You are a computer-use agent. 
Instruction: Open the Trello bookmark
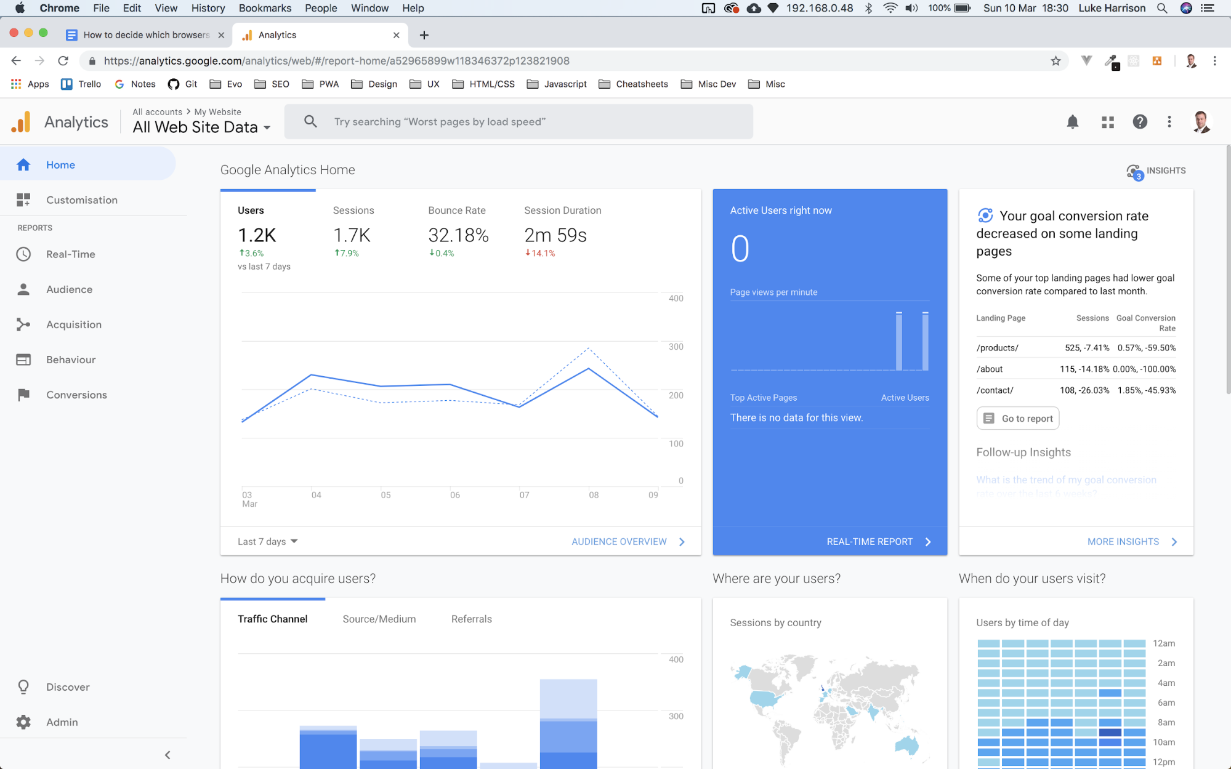point(81,84)
